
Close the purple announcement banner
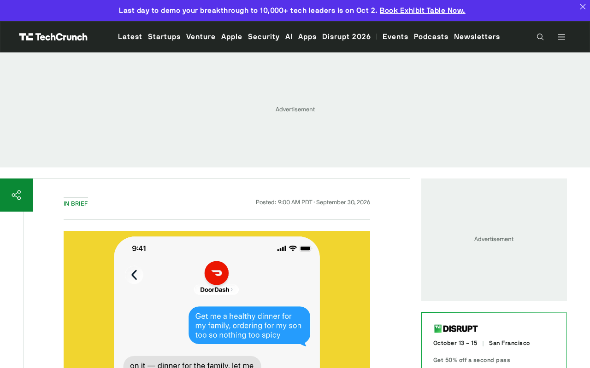(x=583, y=6)
